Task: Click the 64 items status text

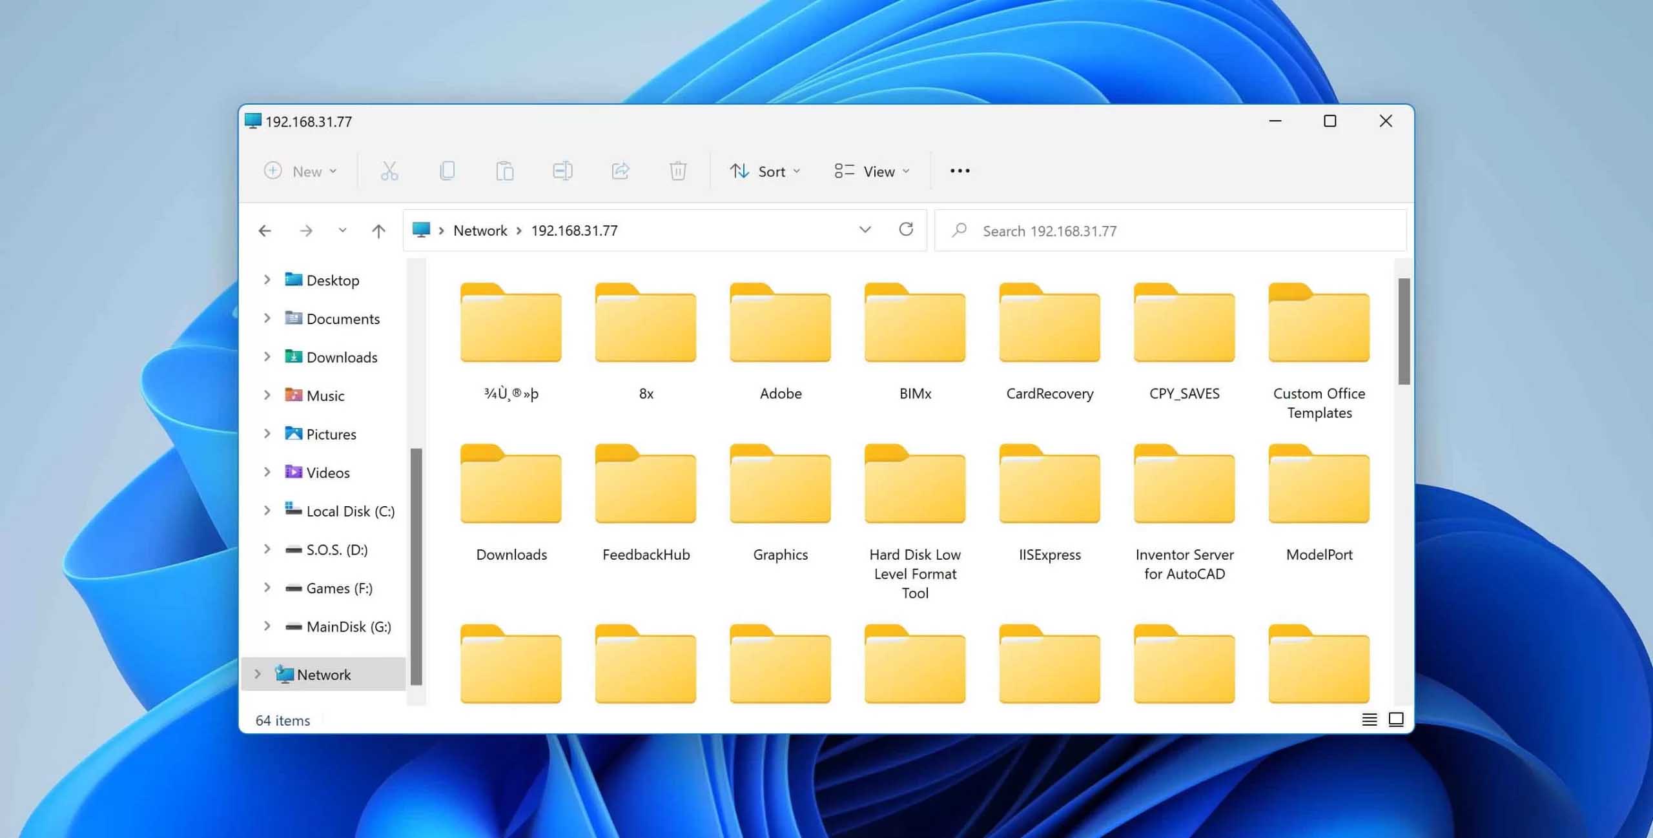Action: point(283,720)
